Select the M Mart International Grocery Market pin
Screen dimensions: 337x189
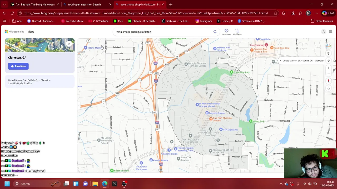pyautogui.click(x=197, y=104)
